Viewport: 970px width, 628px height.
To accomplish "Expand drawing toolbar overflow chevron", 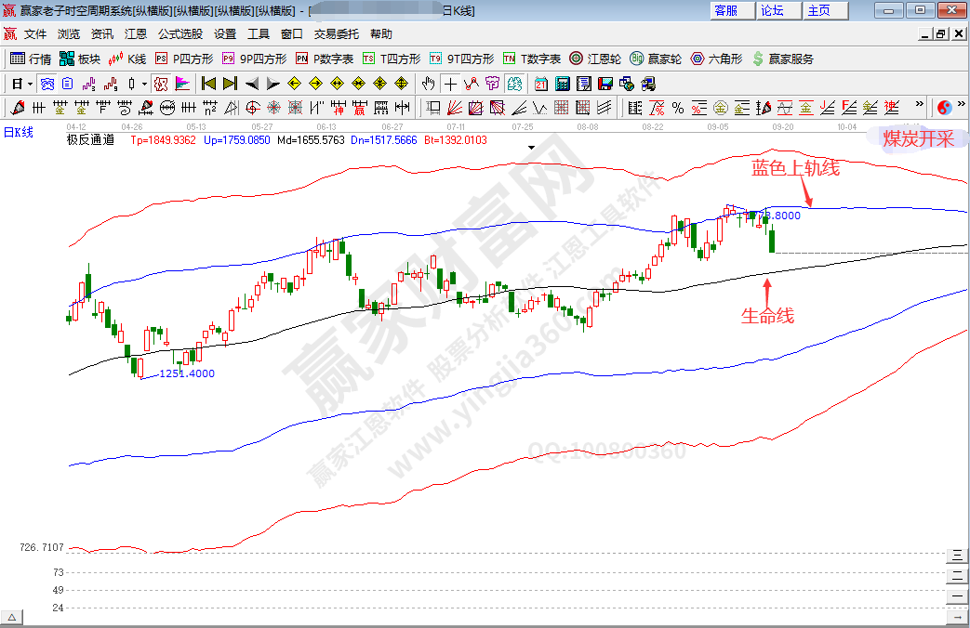I will [x=920, y=104].
